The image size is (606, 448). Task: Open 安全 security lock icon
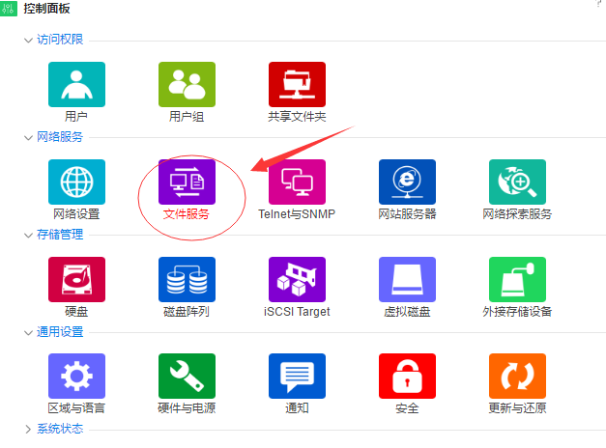click(x=407, y=376)
